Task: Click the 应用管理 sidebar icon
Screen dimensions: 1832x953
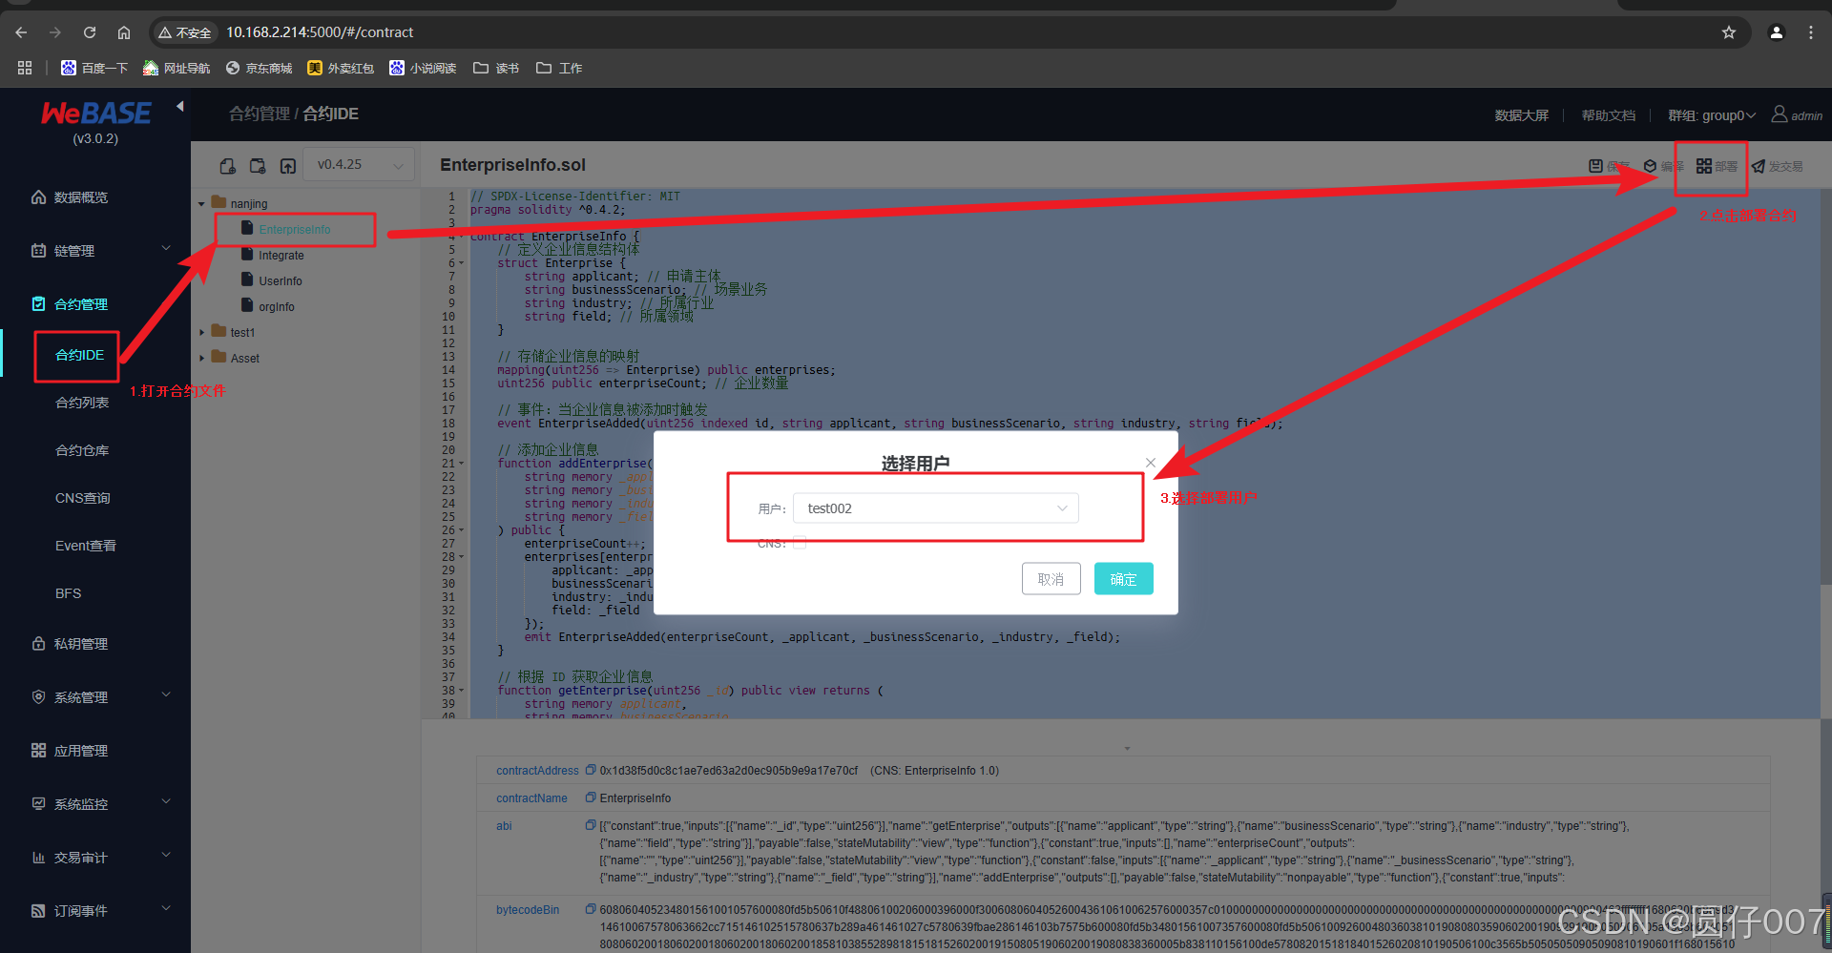Action: (x=38, y=751)
